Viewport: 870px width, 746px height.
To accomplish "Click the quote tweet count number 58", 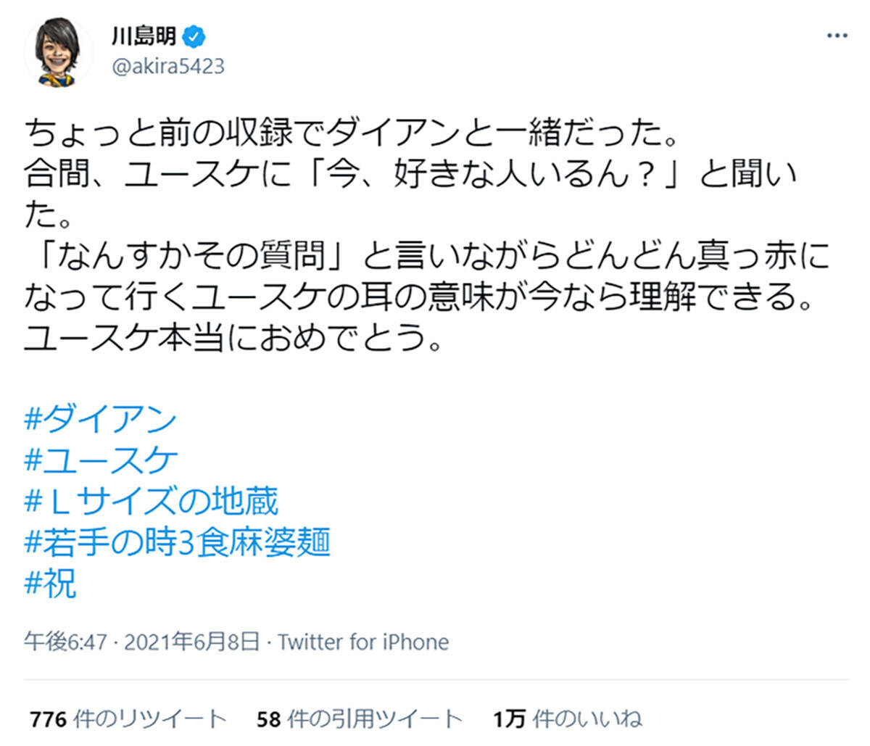I will [x=268, y=719].
